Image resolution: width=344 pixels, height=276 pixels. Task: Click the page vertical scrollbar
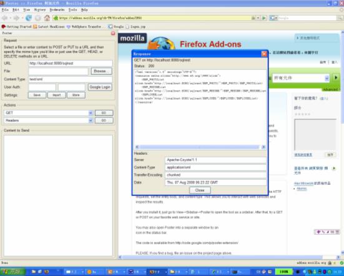pyautogui.click(x=342, y=142)
